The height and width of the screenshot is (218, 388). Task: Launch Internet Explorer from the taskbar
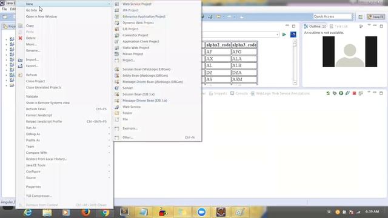coord(28,213)
